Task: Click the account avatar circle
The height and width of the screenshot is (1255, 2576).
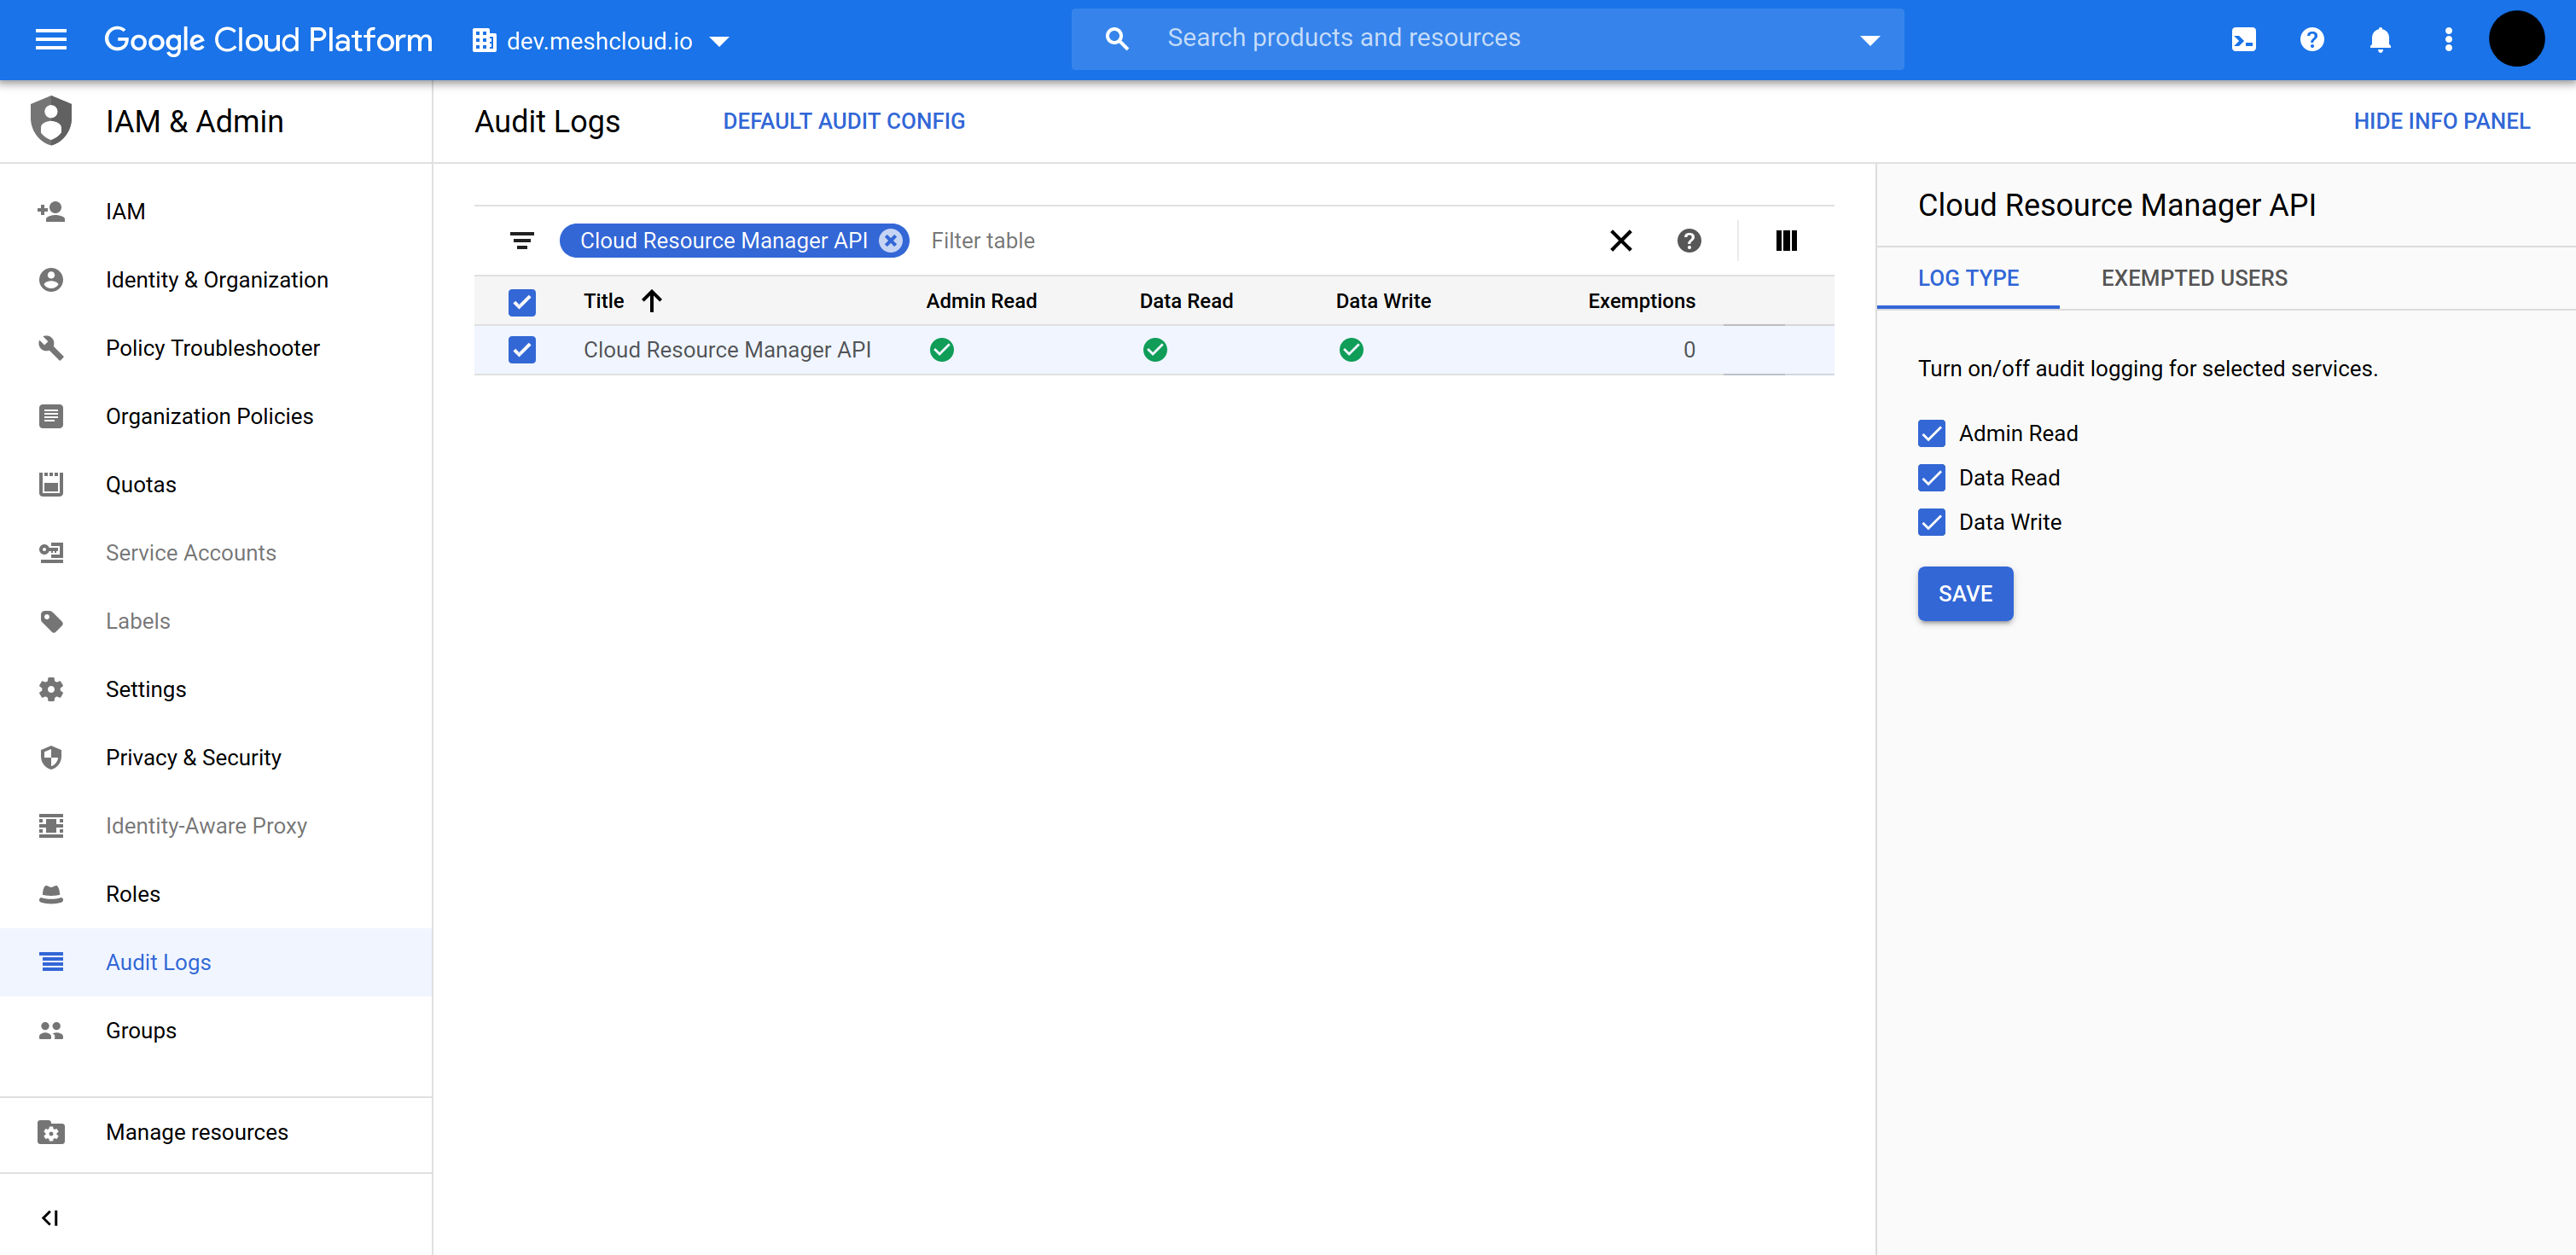Action: tap(2516, 40)
